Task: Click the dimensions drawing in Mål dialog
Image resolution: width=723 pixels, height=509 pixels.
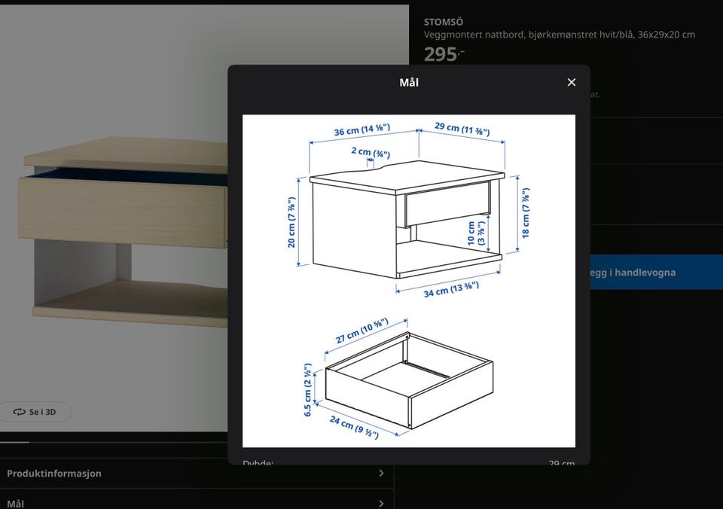Action: pyautogui.click(x=409, y=281)
